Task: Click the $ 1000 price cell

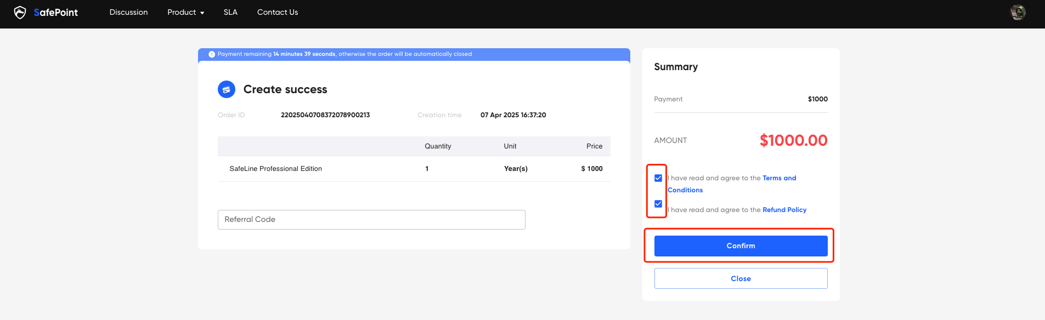Action: point(592,169)
